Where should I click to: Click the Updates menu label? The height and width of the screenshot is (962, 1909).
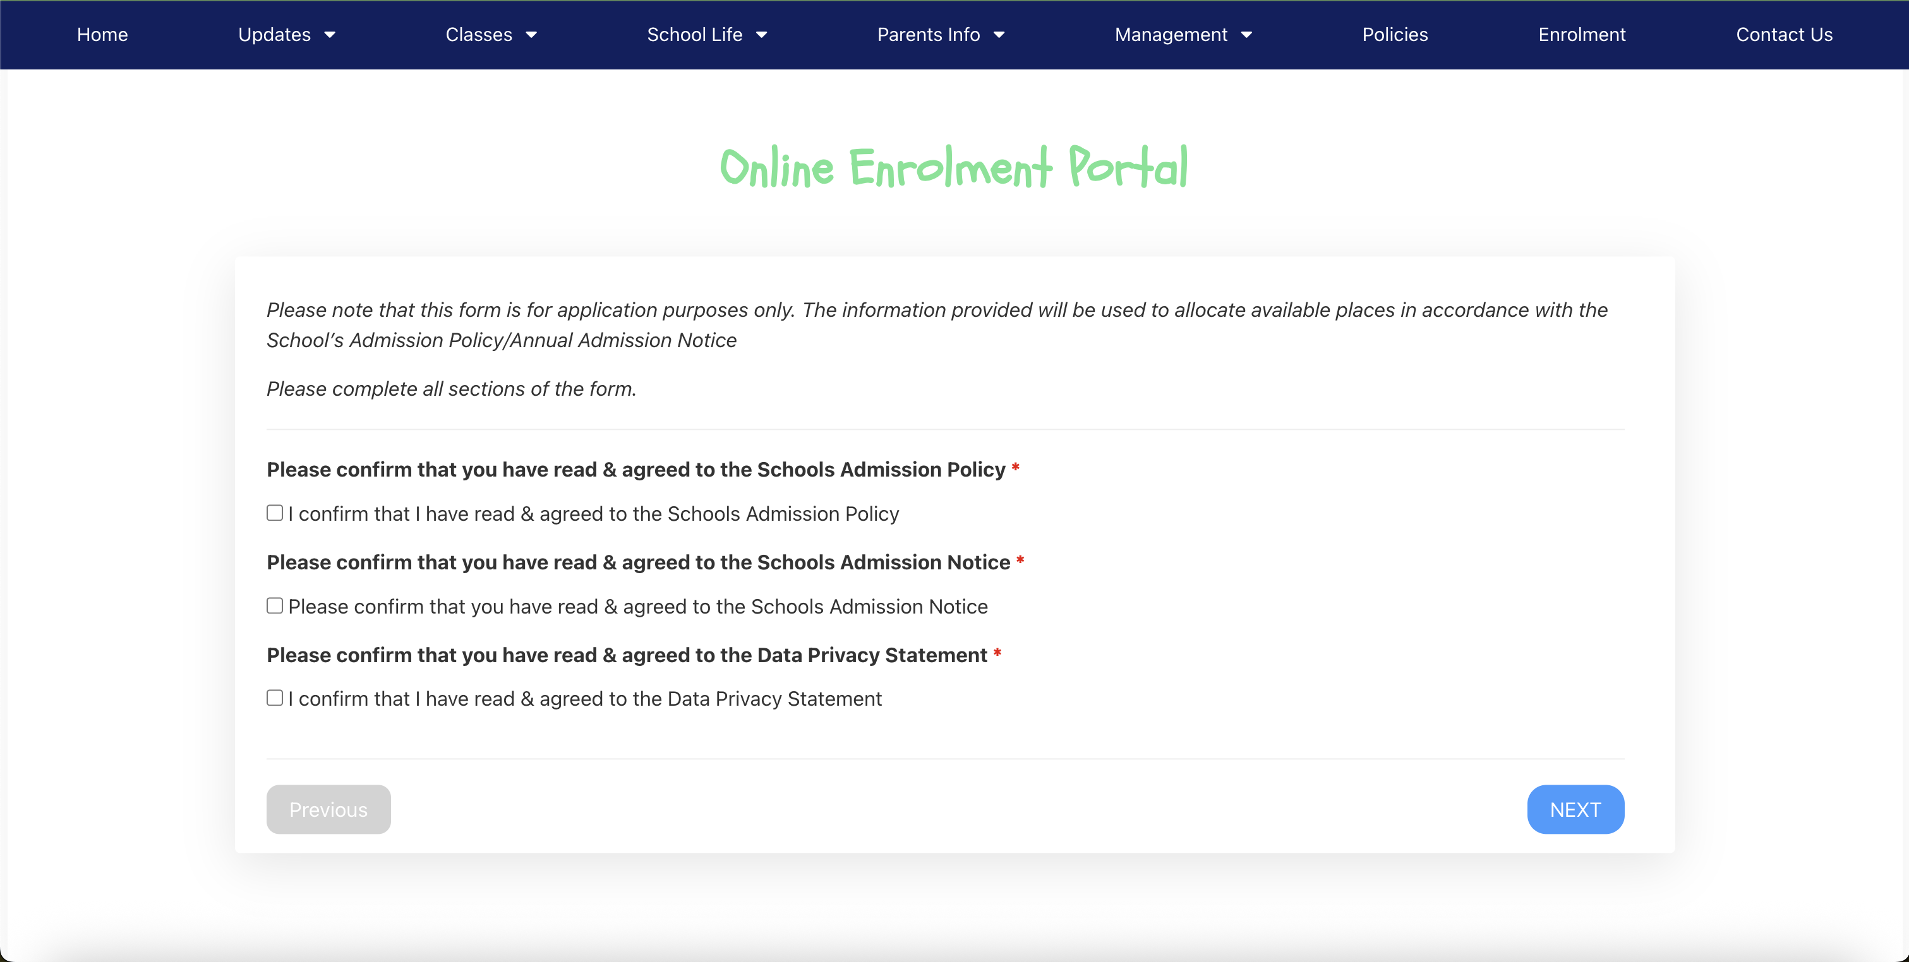pos(274,35)
